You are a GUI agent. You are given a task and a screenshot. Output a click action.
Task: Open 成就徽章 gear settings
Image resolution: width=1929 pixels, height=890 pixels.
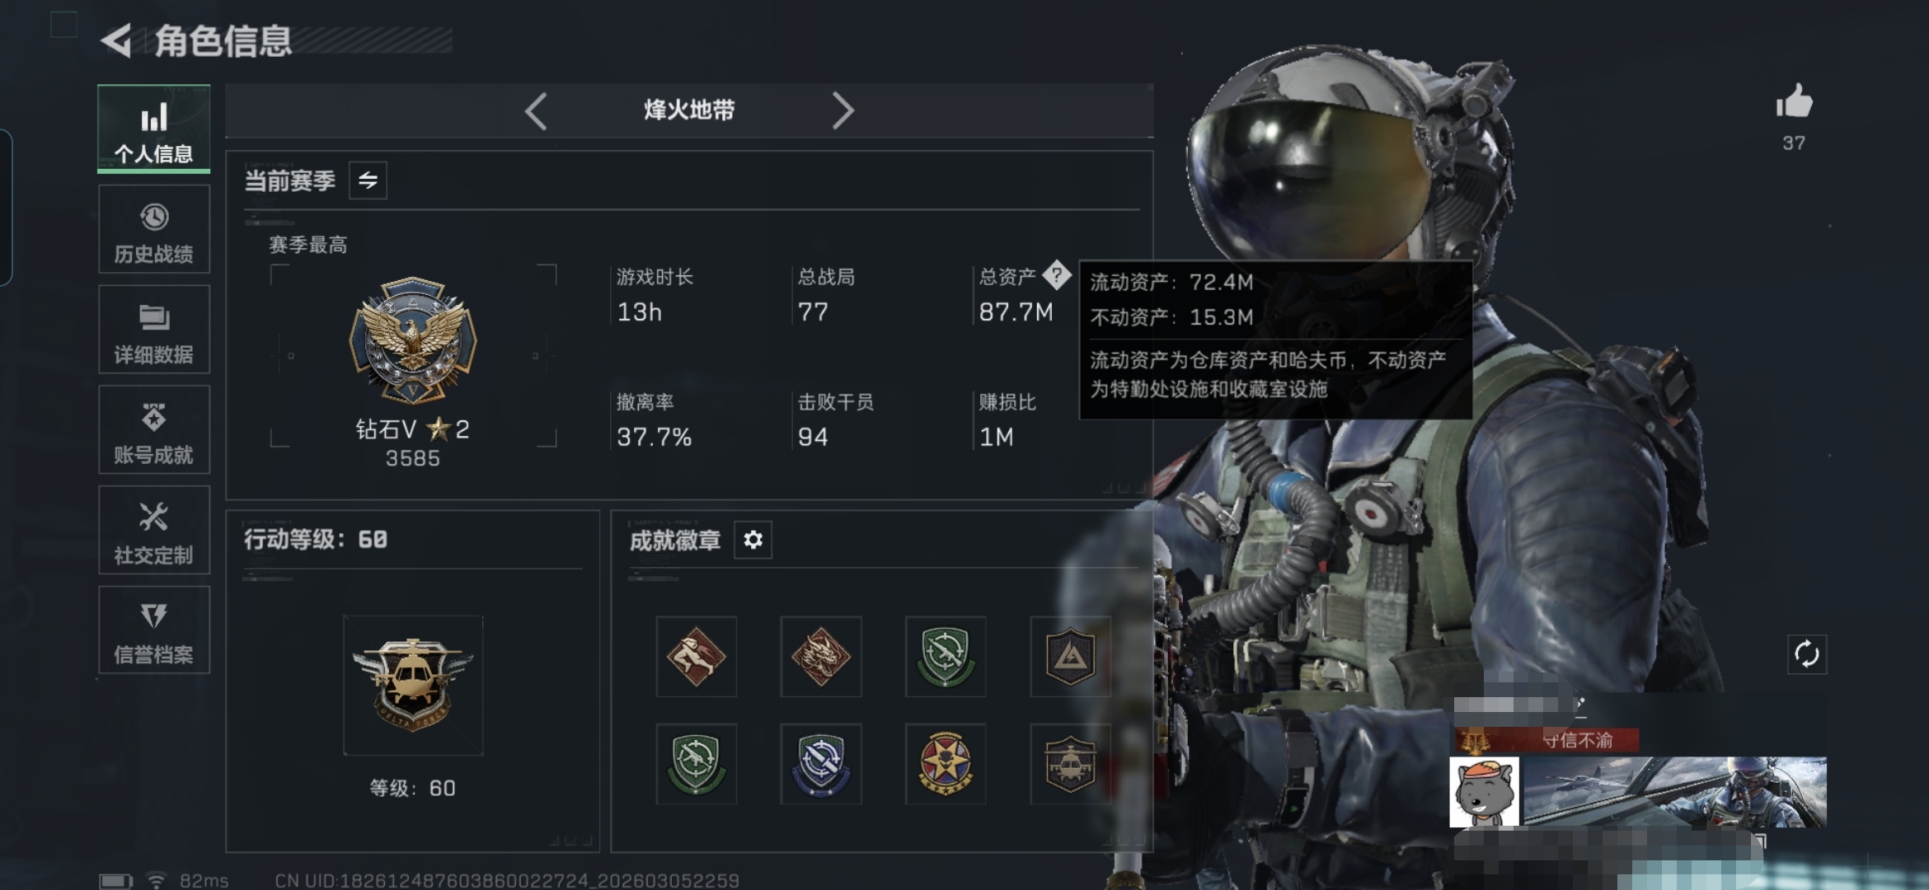click(x=753, y=540)
